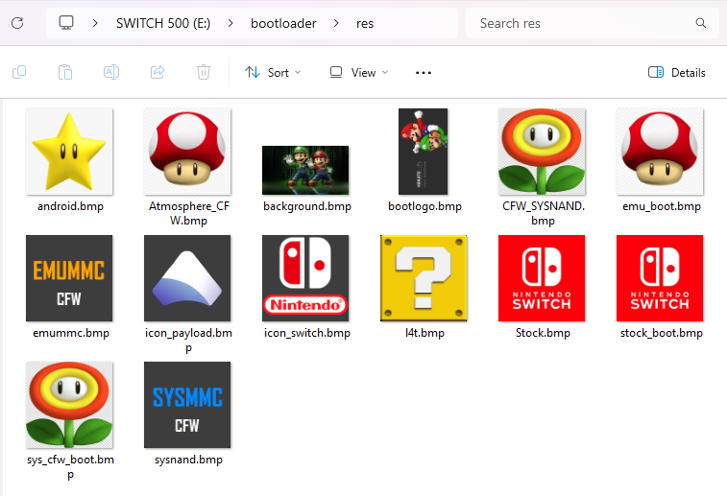Click the l4t.bmp file name
The width and height of the screenshot is (727, 496).
click(424, 333)
